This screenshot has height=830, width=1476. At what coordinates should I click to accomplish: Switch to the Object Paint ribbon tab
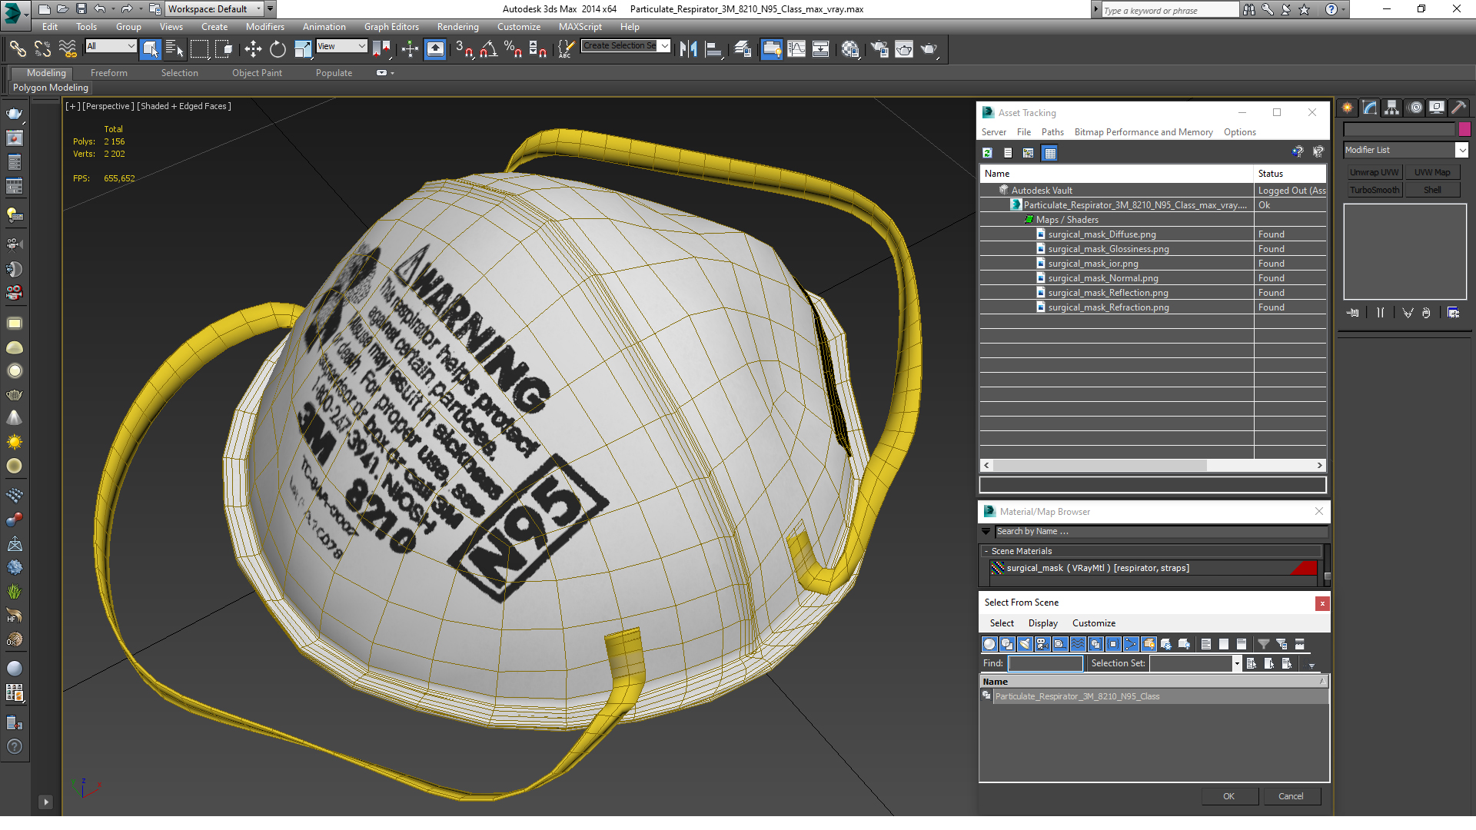click(257, 73)
